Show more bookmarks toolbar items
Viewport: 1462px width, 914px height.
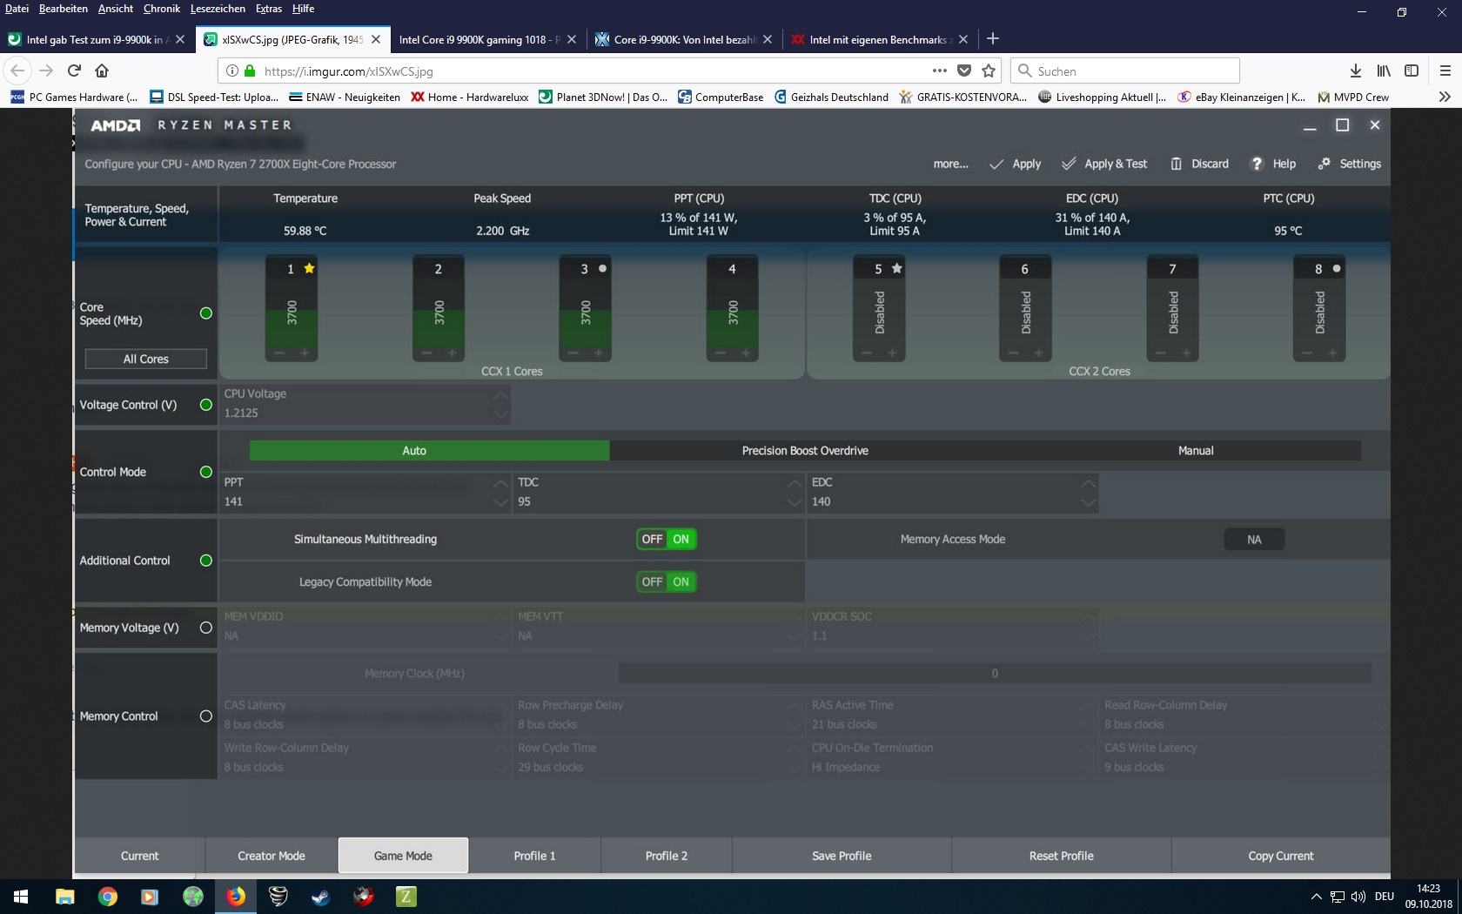[1445, 97]
